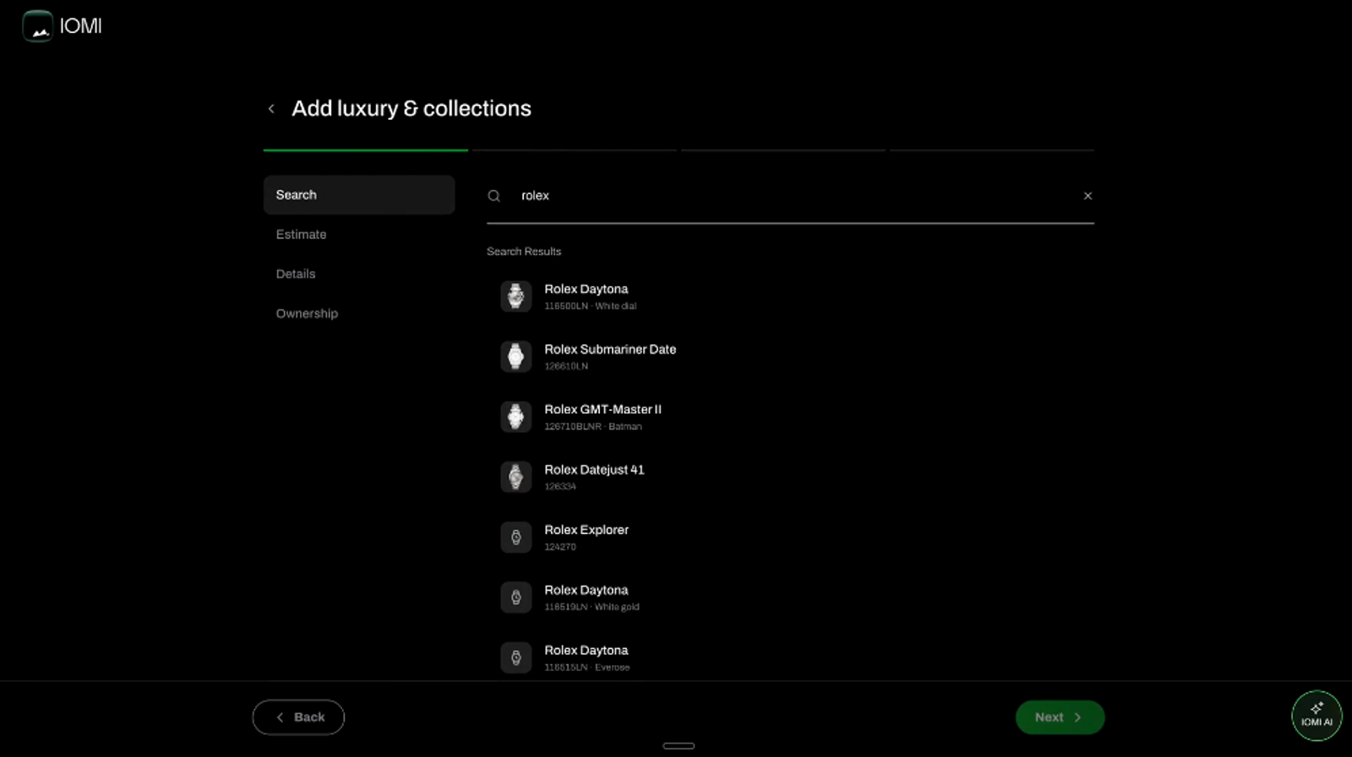Click the Search Results heading
1352x757 pixels.
pyautogui.click(x=524, y=251)
